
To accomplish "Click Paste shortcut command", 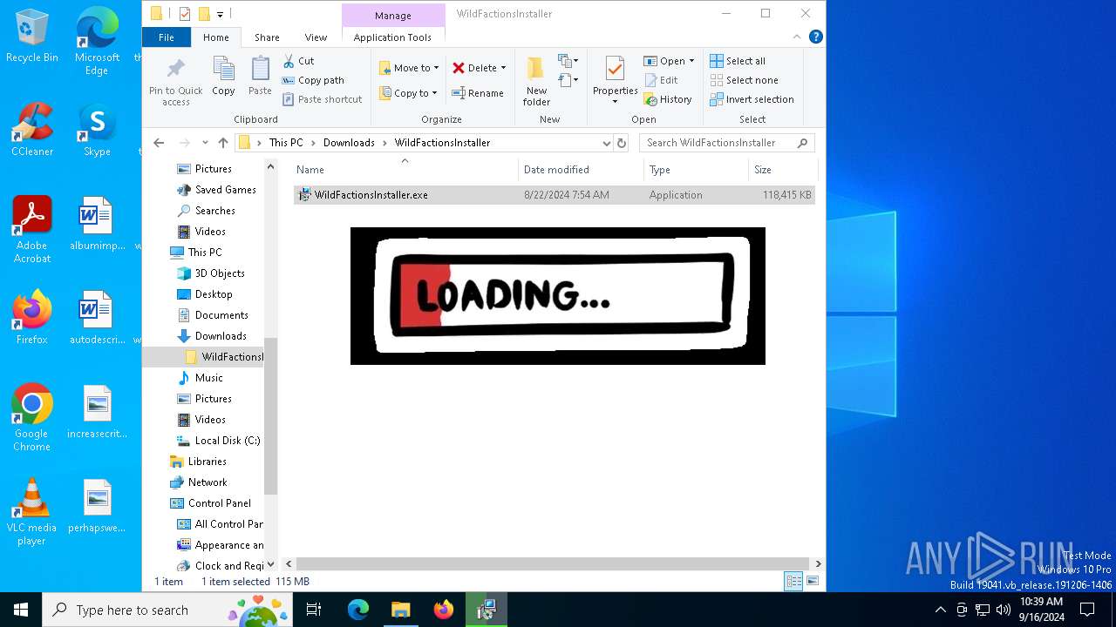I will click(x=322, y=99).
